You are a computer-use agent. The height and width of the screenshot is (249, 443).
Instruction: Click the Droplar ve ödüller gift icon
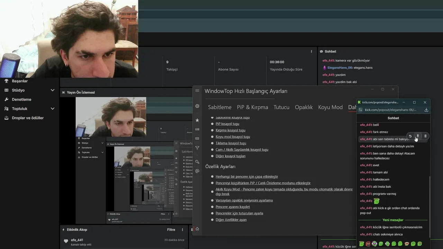point(6,118)
